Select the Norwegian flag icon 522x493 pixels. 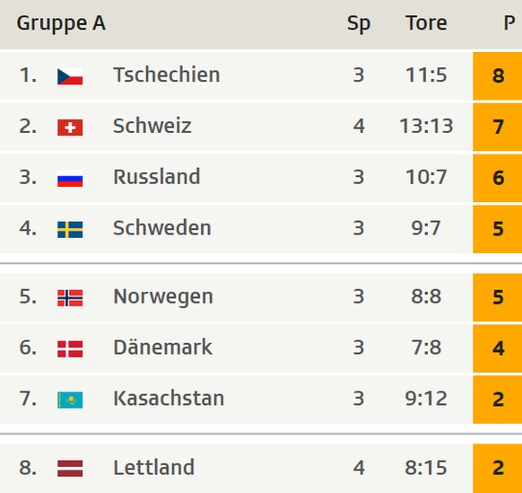tap(70, 297)
